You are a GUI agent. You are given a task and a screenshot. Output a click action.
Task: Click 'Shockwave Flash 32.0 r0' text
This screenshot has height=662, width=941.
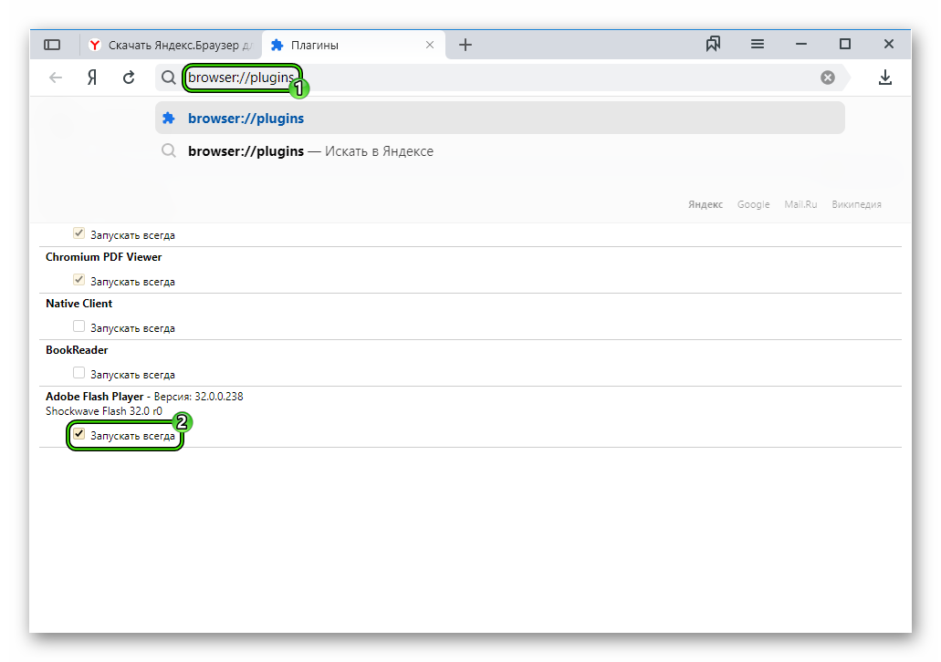pyautogui.click(x=104, y=411)
